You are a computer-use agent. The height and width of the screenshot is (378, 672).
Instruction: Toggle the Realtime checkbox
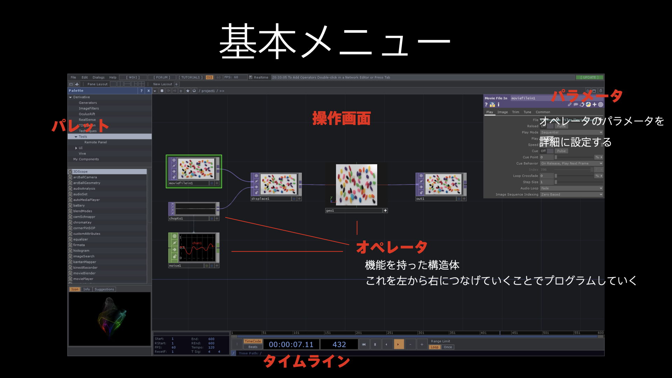(251, 77)
